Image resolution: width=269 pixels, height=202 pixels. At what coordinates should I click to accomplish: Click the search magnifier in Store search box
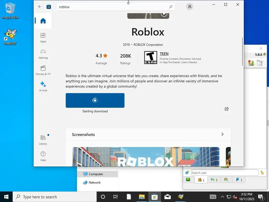[171, 7]
